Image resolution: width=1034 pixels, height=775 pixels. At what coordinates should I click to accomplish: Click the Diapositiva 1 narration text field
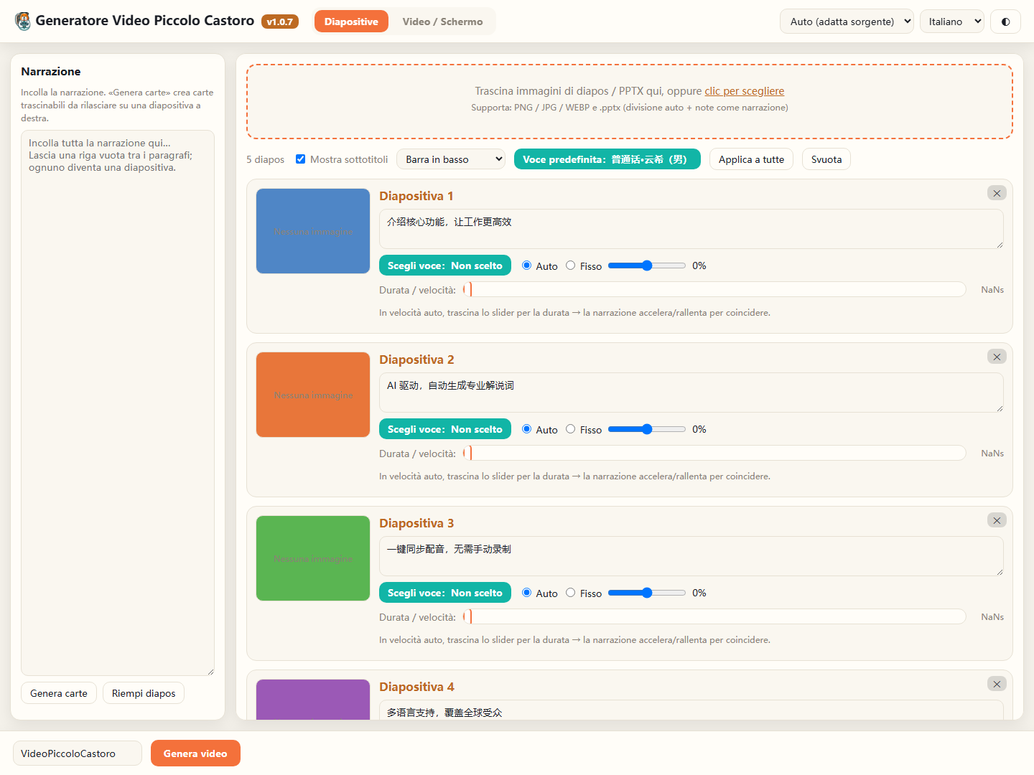pos(691,229)
